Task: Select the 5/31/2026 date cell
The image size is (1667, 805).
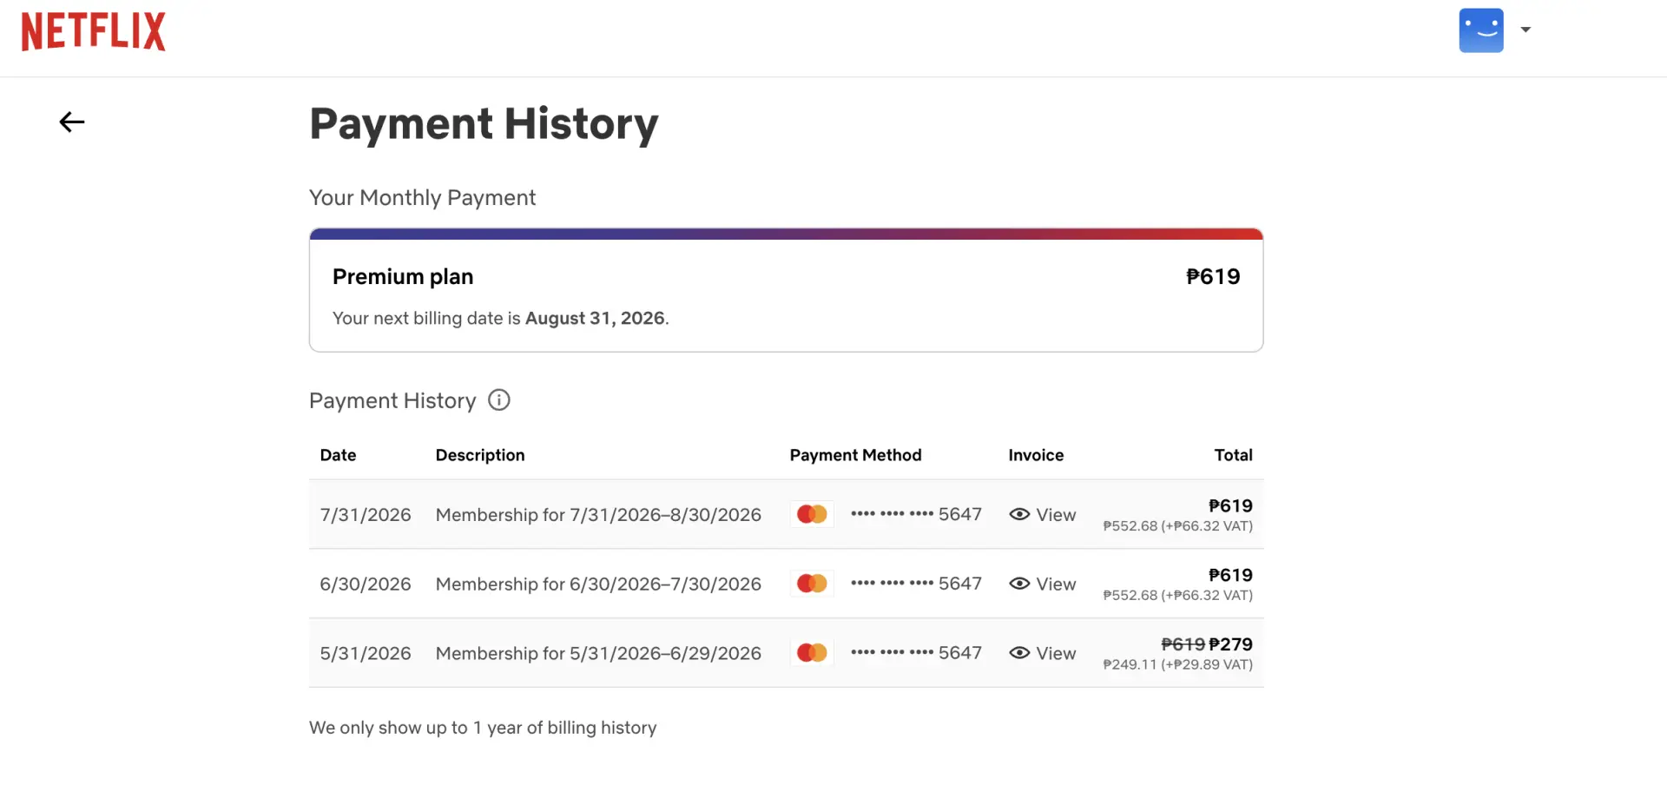Action: [366, 654]
